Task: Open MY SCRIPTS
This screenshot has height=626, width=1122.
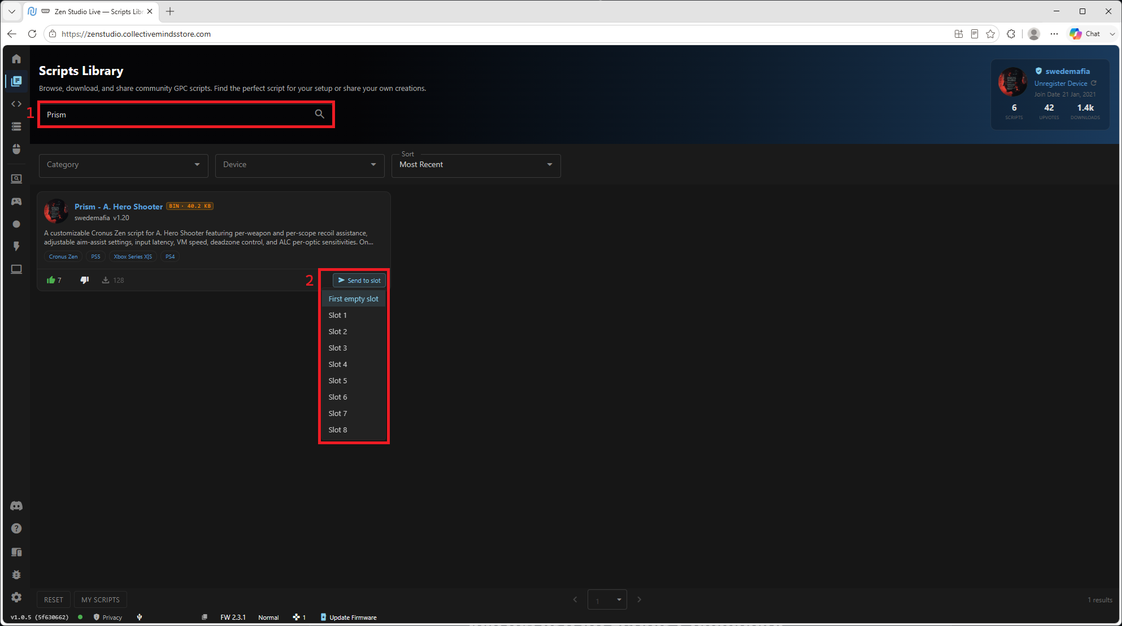Action: click(x=101, y=599)
